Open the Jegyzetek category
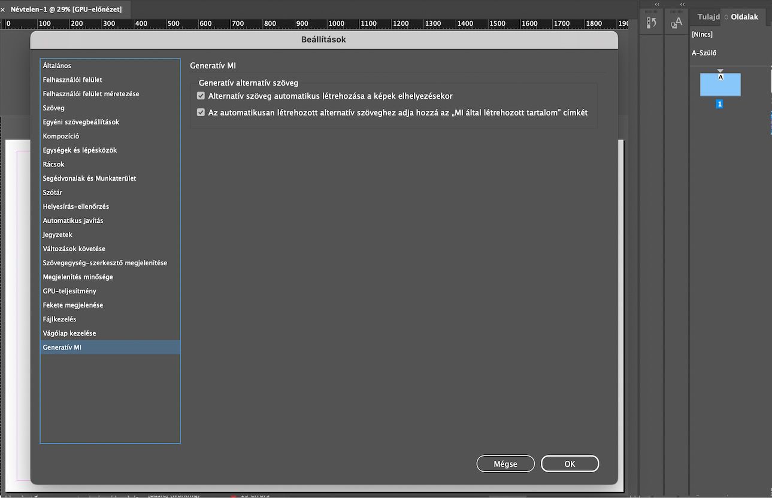Image resolution: width=772 pixels, height=498 pixels. click(x=110, y=235)
